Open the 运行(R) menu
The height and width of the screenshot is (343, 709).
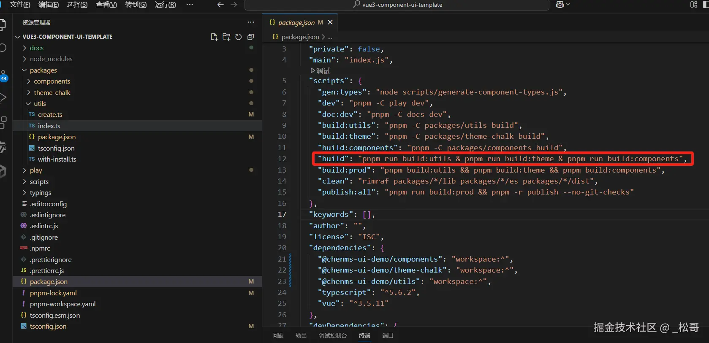tap(165, 5)
